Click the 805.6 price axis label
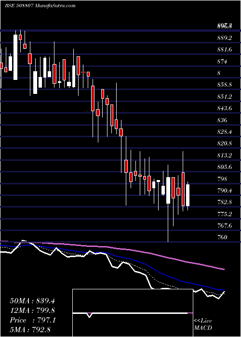The width and height of the screenshot is (241, 337). point(225,167)
